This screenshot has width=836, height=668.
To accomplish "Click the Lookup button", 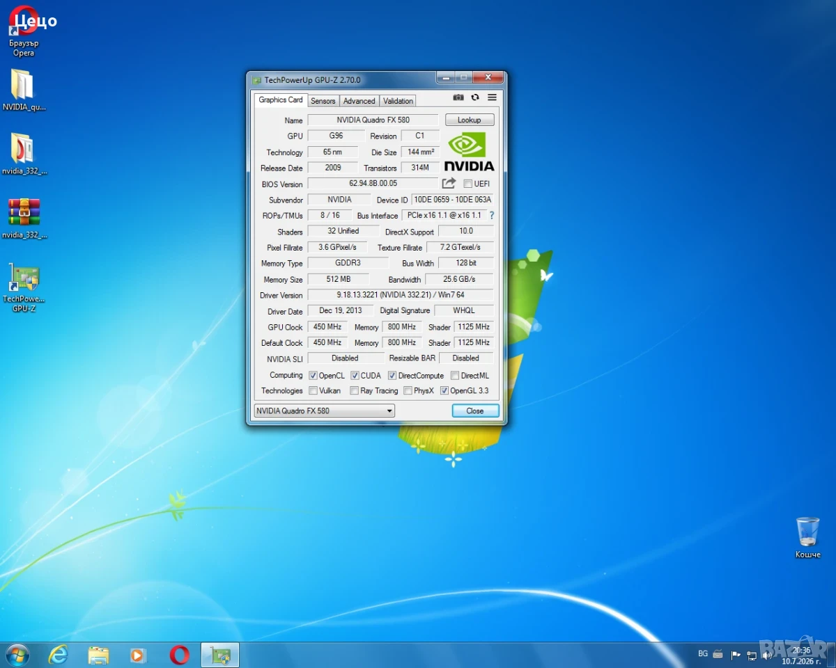I will point(470,120).
